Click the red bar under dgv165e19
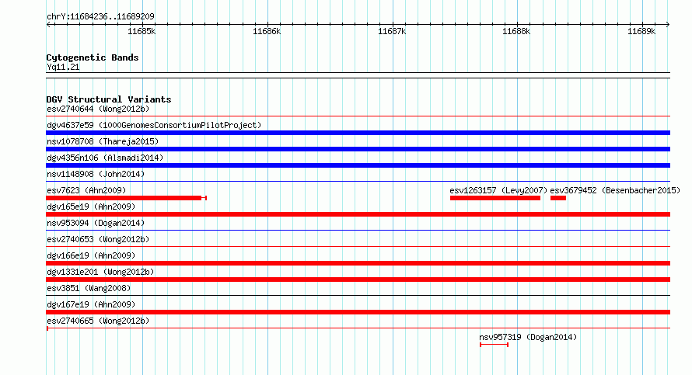The image size is (692, 375). [358, 214]
